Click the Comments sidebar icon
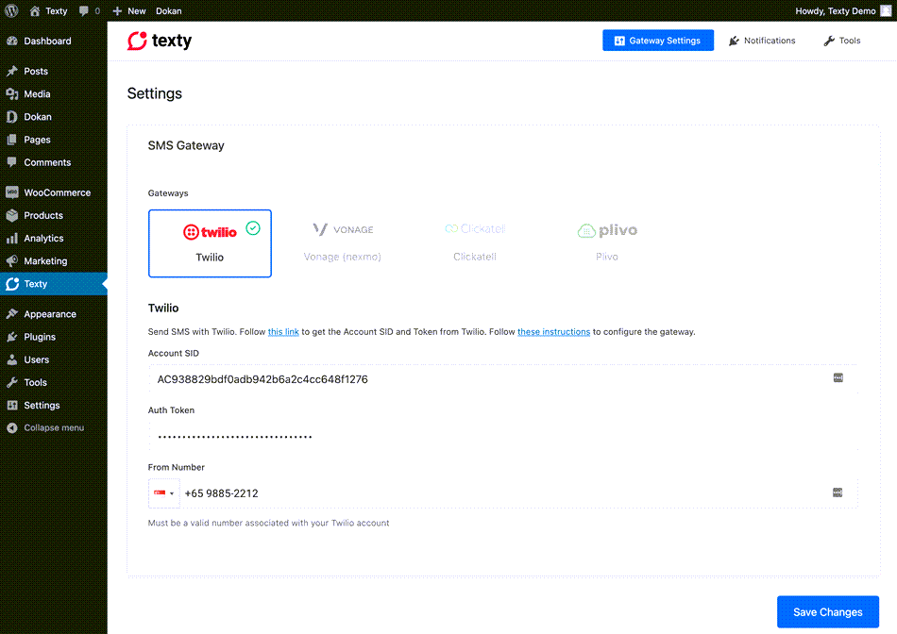 pyautogui.click(x=12, y=162)
